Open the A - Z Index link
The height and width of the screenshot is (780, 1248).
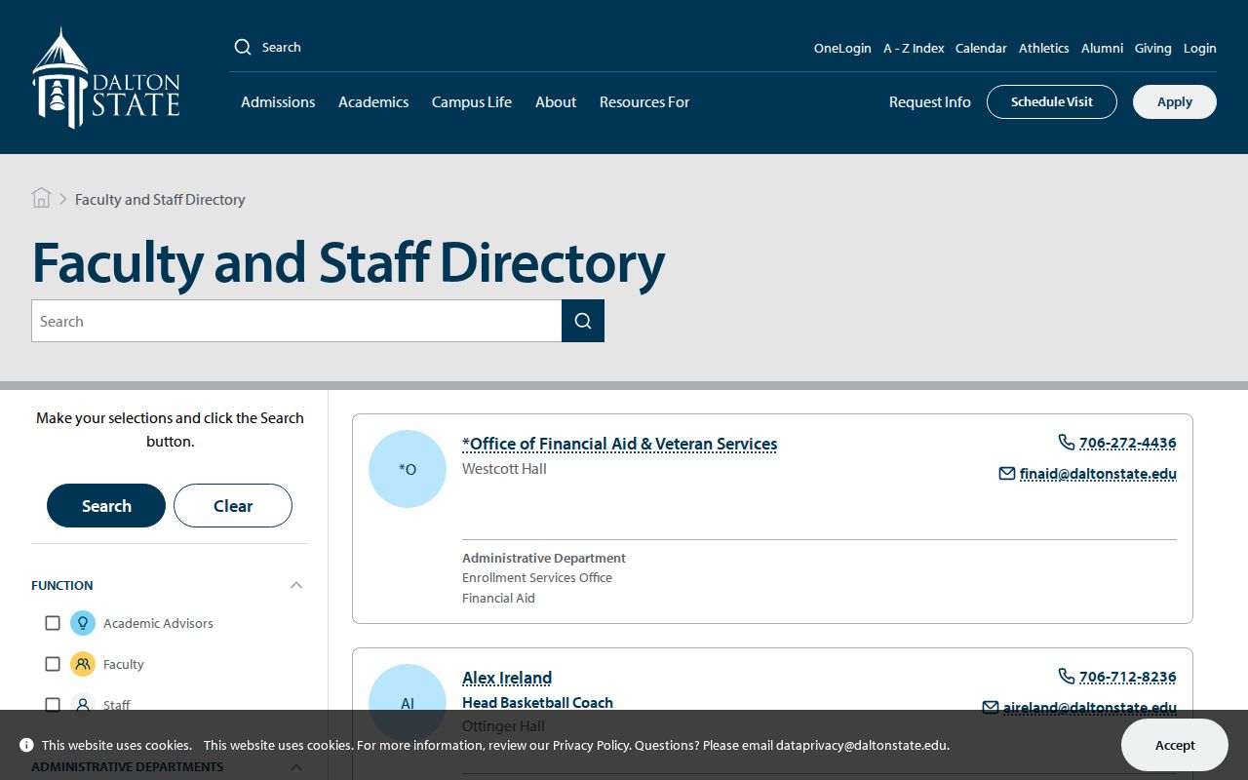914,48
